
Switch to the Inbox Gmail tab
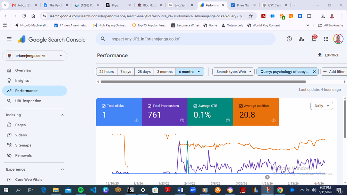pos(24,5)
